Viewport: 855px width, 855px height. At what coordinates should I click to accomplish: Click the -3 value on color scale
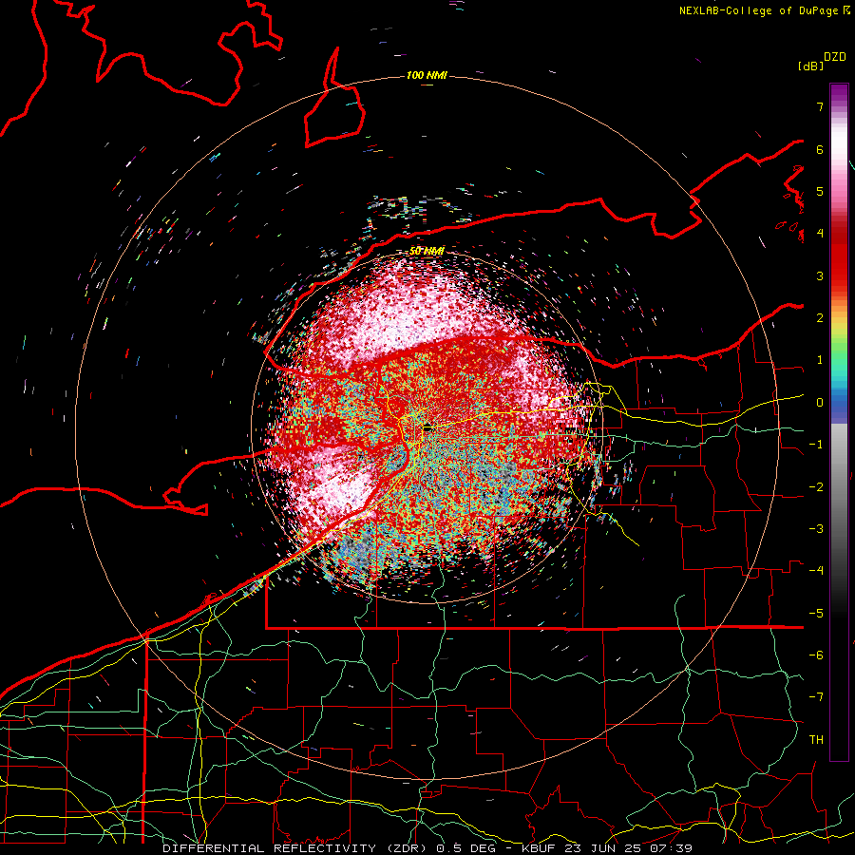[816, 529]
